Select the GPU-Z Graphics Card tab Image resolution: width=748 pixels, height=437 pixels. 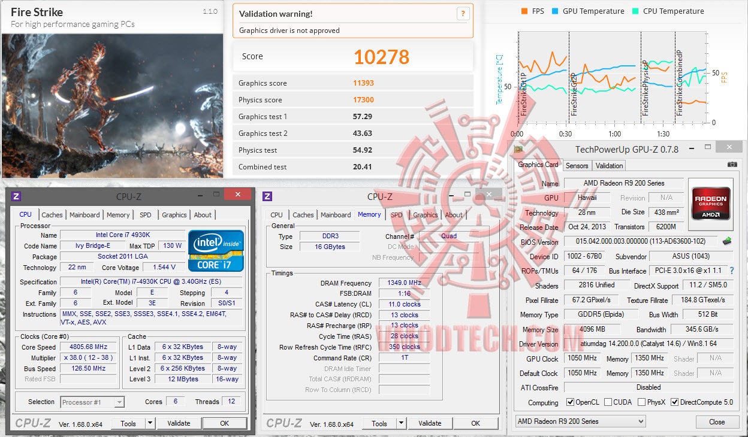point(538,165)
